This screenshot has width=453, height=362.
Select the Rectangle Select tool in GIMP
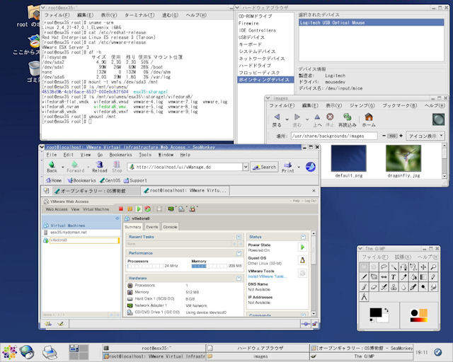(x=364, y=267)
